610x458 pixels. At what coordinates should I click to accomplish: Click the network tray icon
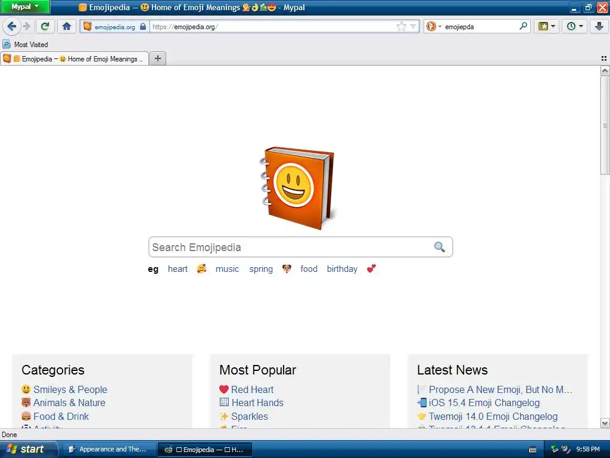point(555,449)
